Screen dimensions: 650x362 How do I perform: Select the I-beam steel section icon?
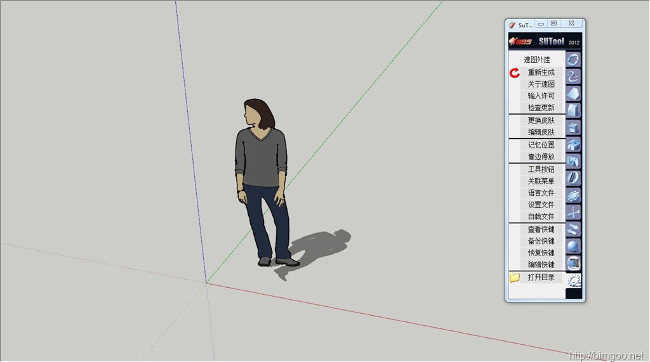pos(573,262)
